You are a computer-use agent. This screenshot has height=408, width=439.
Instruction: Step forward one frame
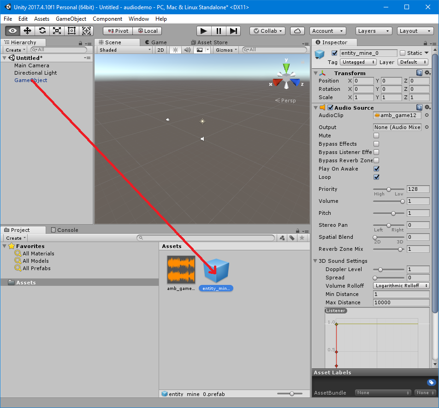coord(233,31)
